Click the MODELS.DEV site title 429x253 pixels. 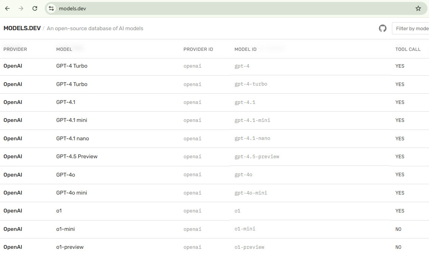[x=22, y=28]
